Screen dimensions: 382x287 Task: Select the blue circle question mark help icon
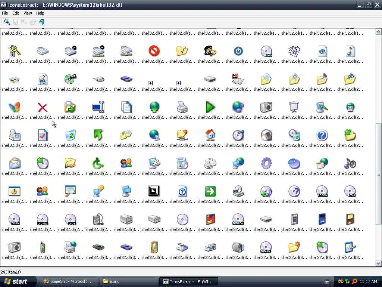point(322,135)
